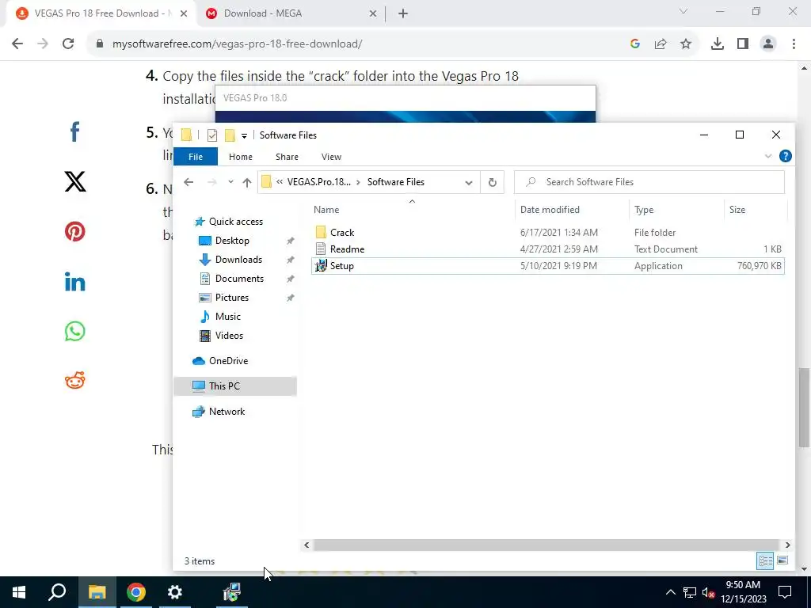Open the File ribbon tab
The width and height of the screenshot is (811, 608).
point(196,157)
